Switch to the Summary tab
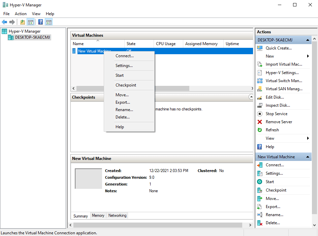The height and width of the screenshot is (236, 318). 81,216
